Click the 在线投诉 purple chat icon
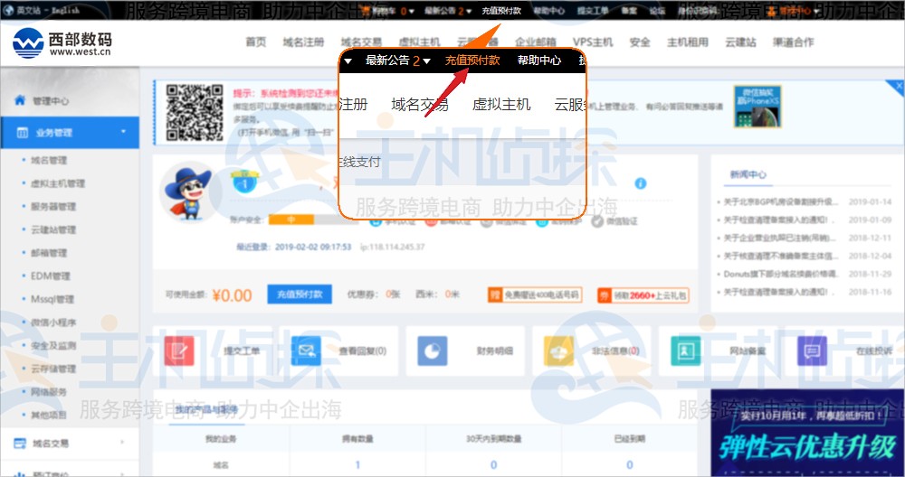The height and width of the screenshot is (477, 905). click(x=812, y=351)
